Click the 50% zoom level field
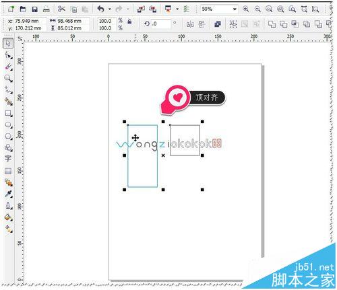Screen dimensions: 337x290 coord(216,9)
